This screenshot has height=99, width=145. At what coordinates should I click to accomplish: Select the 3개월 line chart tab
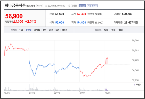37,30
